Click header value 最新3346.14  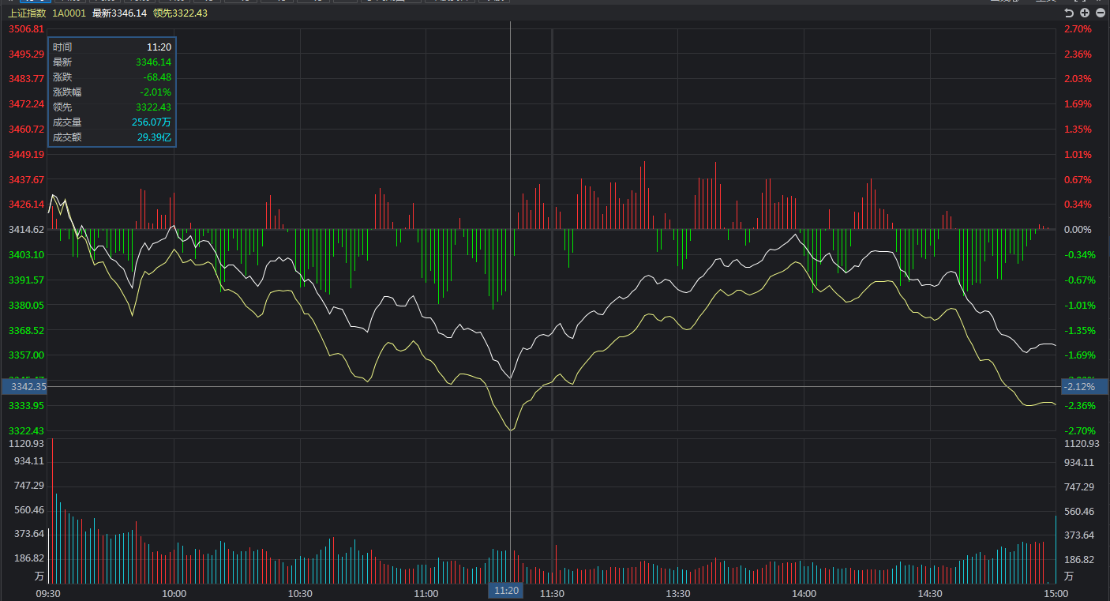point(119,13)
